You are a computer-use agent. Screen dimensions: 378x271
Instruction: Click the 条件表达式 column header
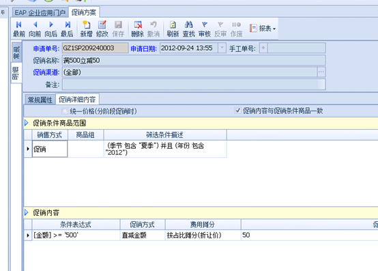(x=76, y=225)
